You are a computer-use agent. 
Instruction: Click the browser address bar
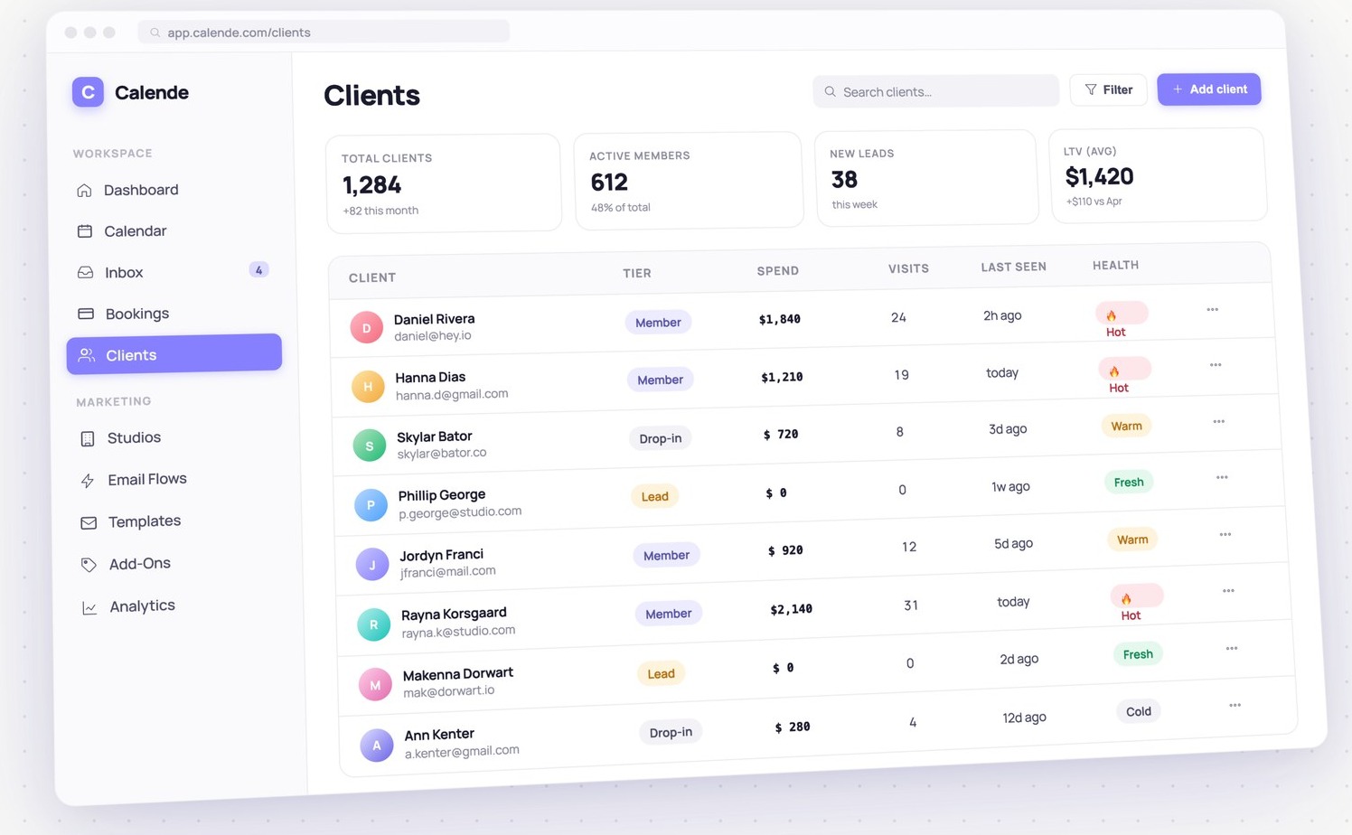pos(324,33)
